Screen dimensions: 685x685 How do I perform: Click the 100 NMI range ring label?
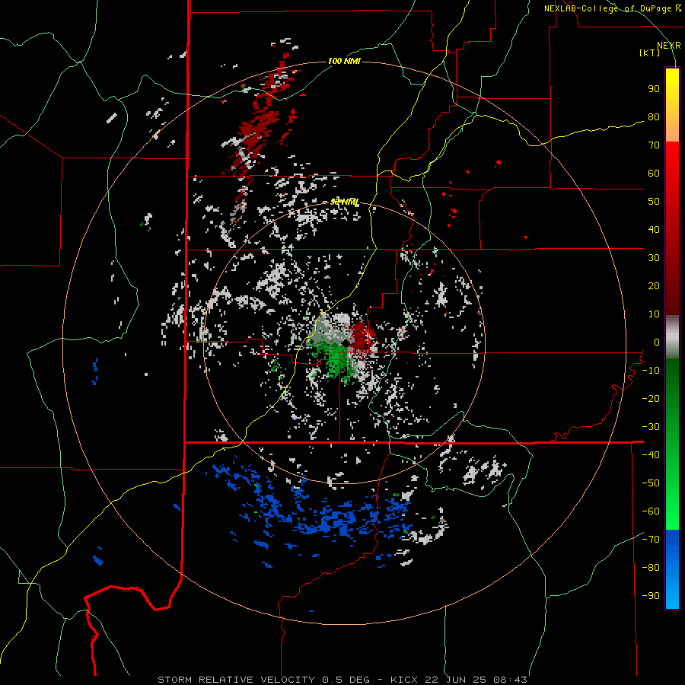[344, 61]
